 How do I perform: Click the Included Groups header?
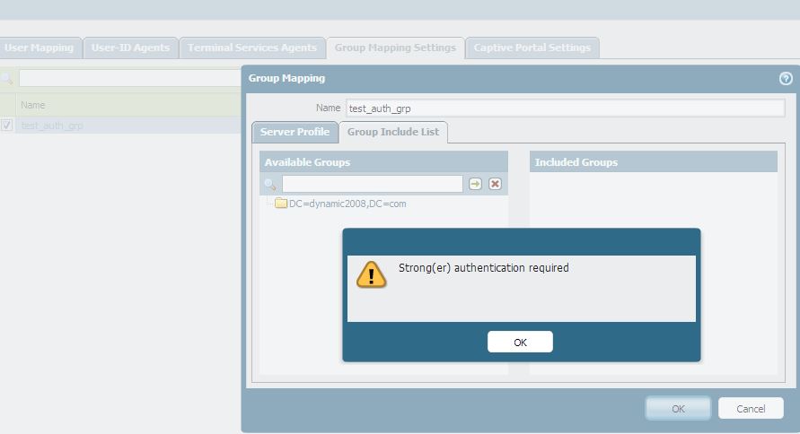[x=654, y=162]
